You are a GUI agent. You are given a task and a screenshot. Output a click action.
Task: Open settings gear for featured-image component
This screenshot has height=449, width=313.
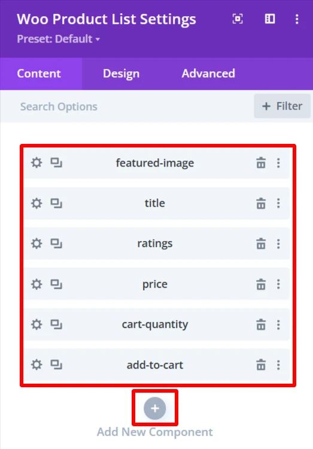tap(37, 163)
